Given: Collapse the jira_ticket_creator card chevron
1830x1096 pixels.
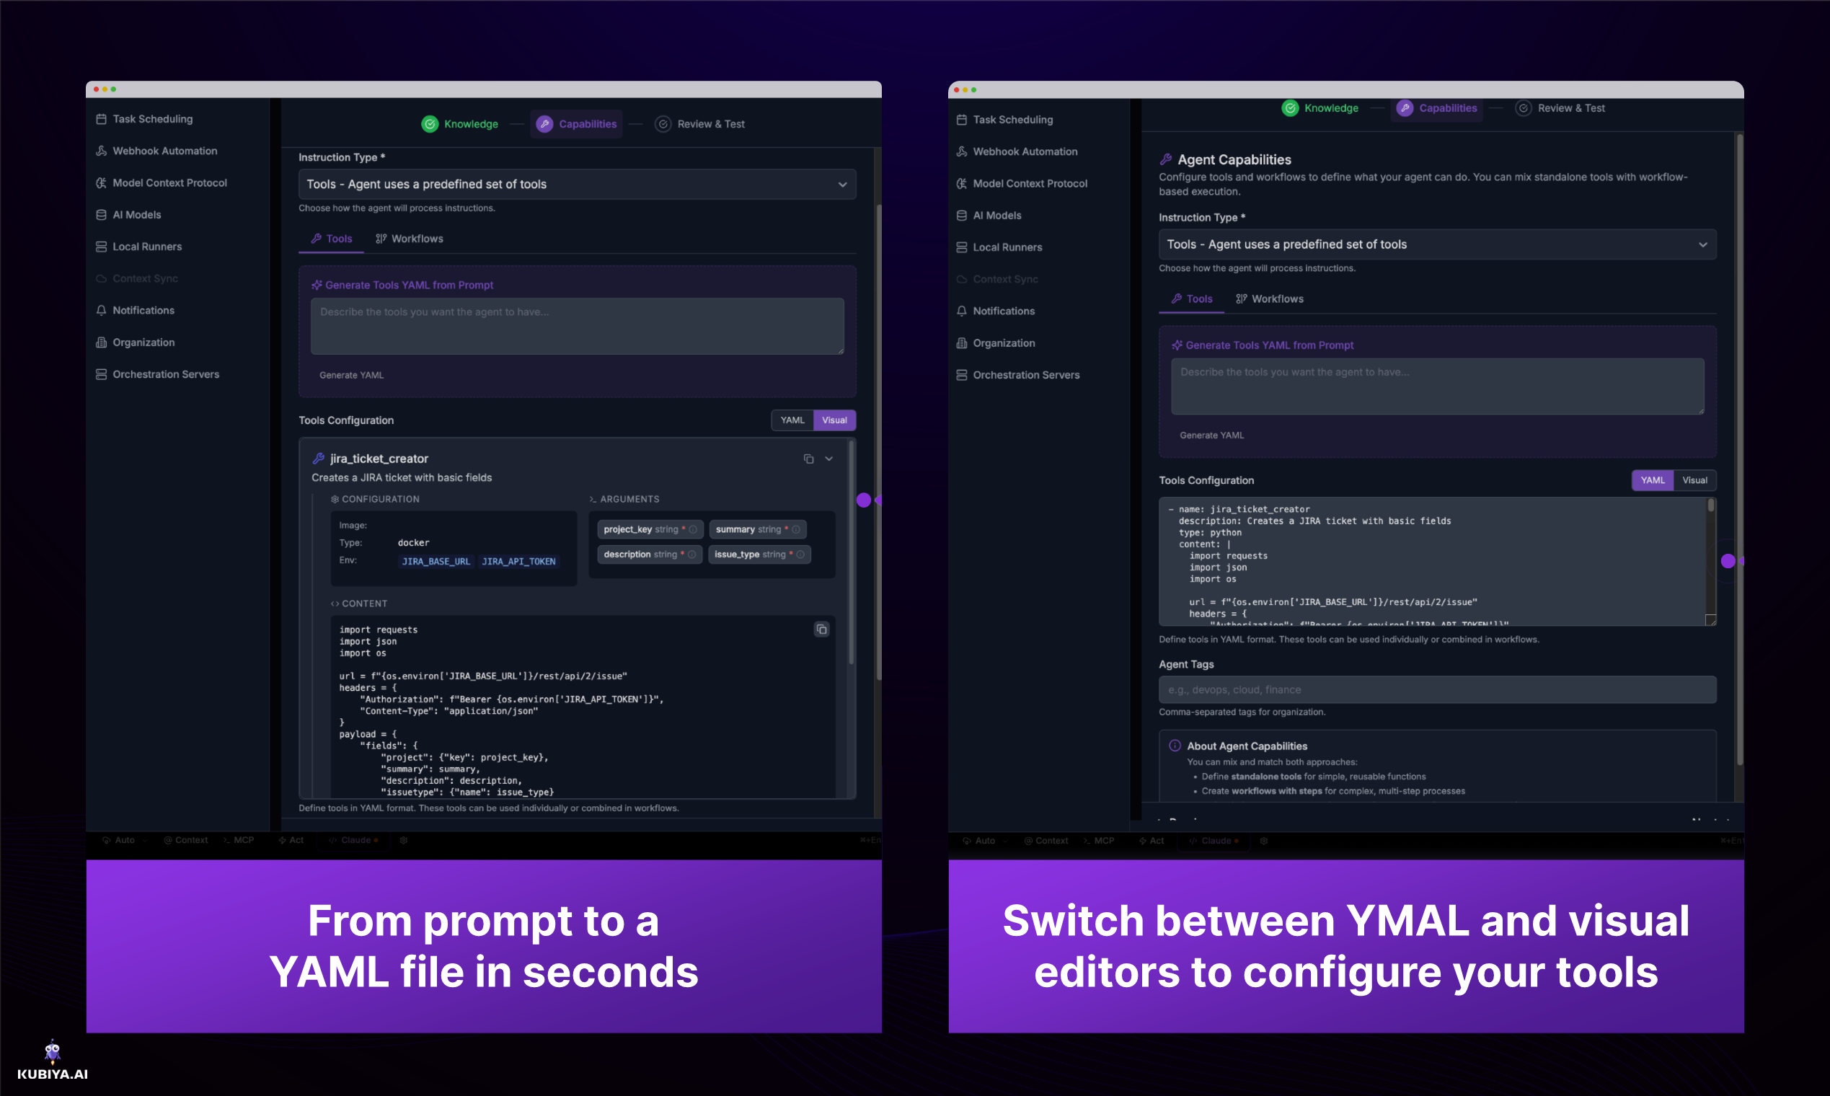Looking at the screenshot, I should pyautogui.click(x=828, y=459).
